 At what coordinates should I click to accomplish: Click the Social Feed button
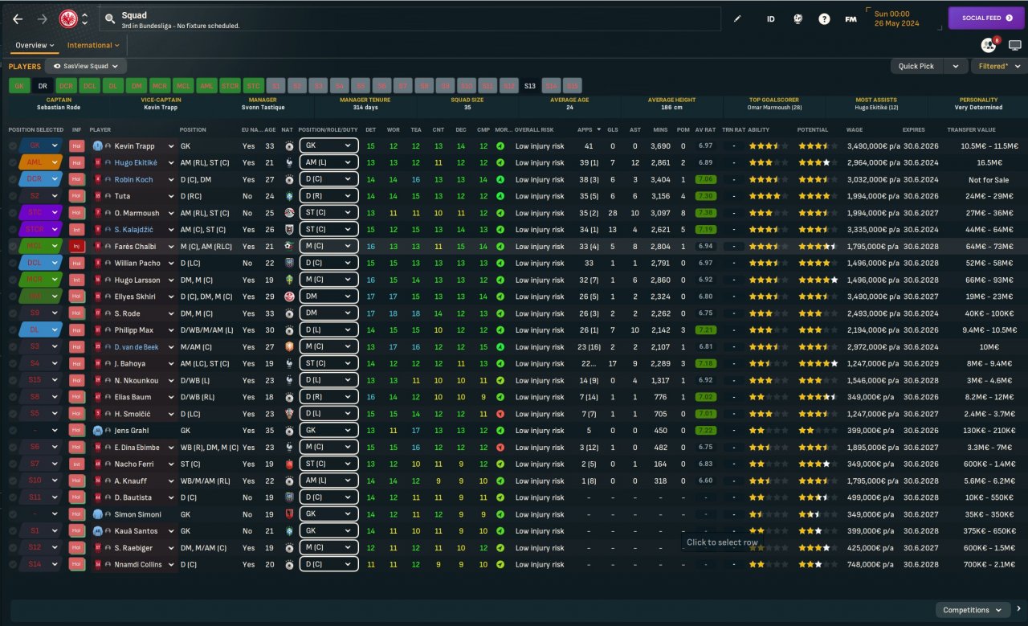(986, 18)
